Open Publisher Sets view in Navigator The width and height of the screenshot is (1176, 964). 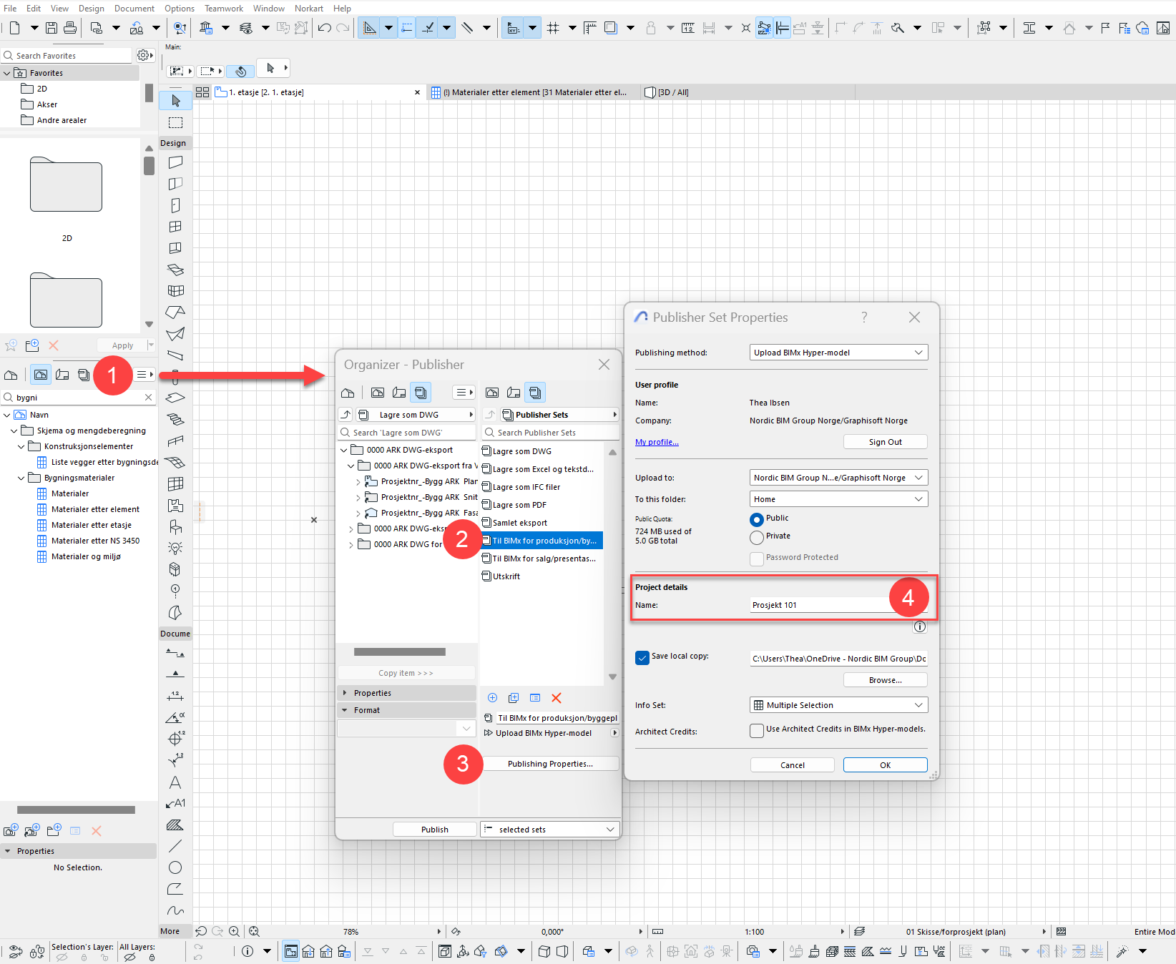pos(84,375)
